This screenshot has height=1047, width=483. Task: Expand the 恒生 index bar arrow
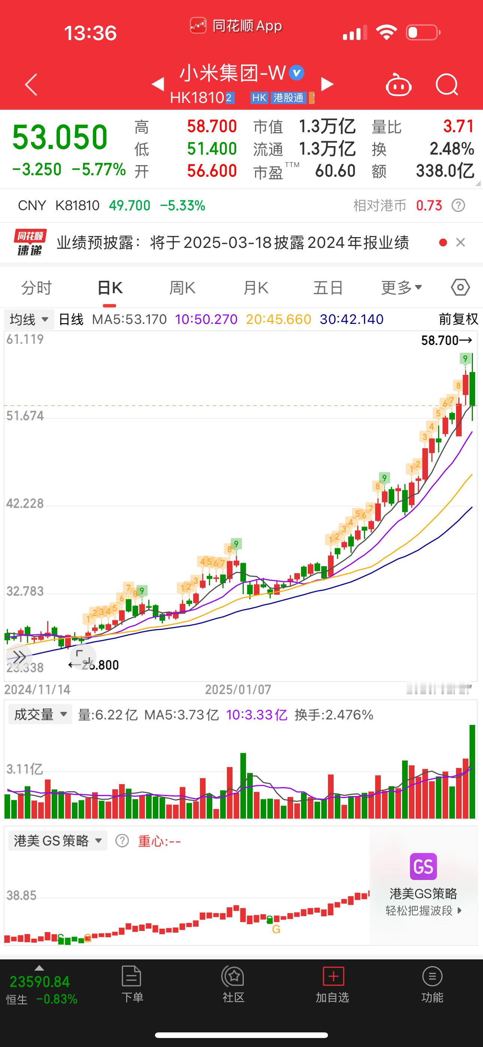click(x=39, y=968)
